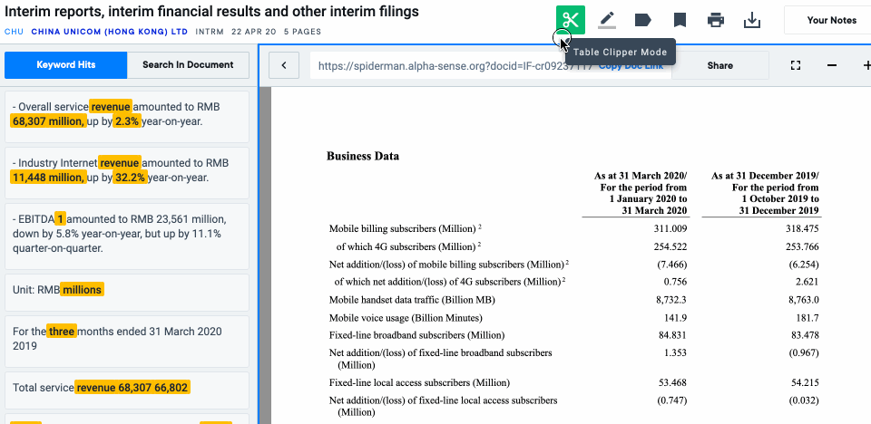Jump to Industry Internet revenue hit
Image resolution: width=871 pixels, height=424 pixels.
(126, 170)
